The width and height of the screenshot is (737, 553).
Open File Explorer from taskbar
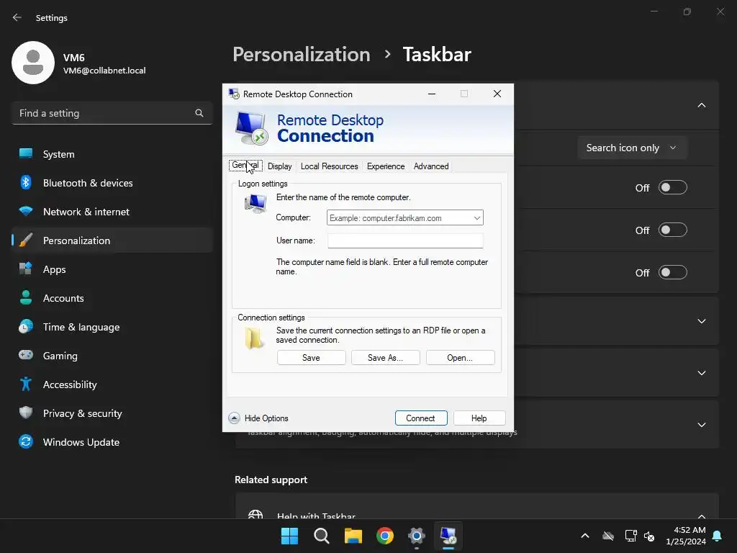[x=353, y=536]
